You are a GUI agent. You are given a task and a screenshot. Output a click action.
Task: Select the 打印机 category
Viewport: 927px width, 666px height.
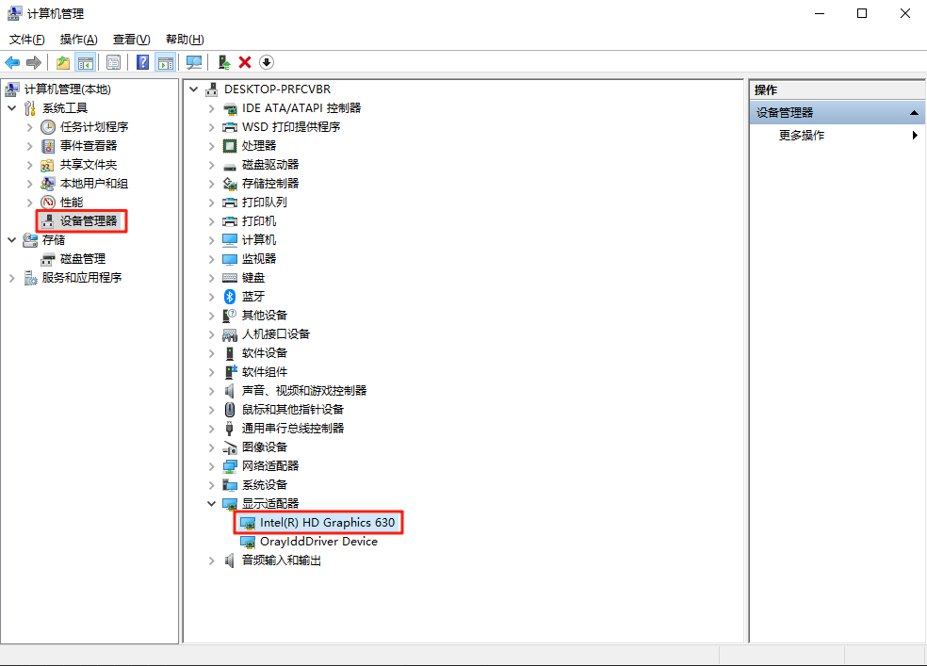[259, 221]
